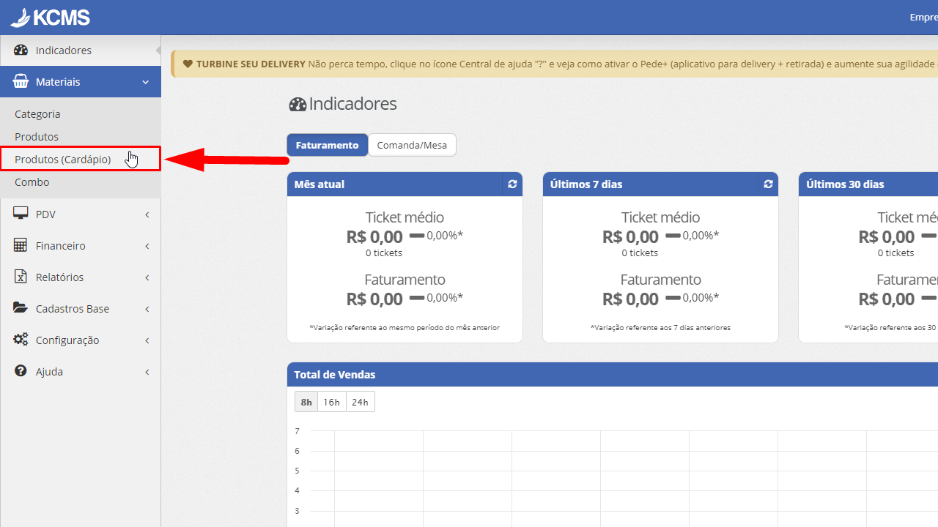Switch chart to 24h range
The image size is (938, 527).
coord(360,402)
